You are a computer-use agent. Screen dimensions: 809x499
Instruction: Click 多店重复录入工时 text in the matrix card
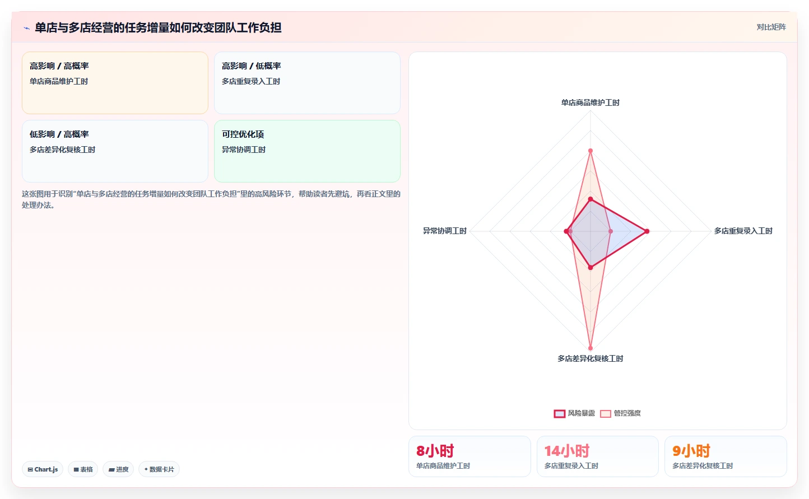pos(251,81)
